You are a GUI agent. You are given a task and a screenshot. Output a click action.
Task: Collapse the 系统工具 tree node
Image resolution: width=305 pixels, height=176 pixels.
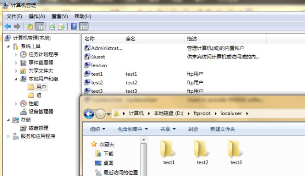pos(8,46)
